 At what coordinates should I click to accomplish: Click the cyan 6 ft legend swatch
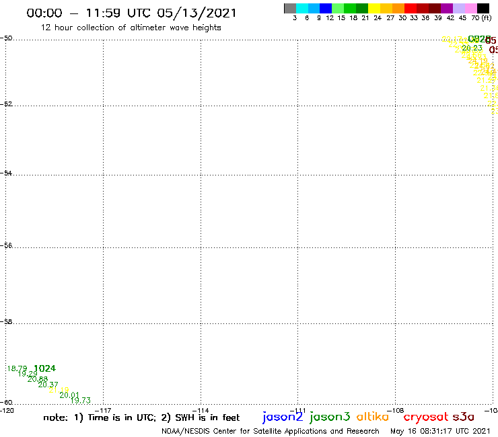point(302,8)
